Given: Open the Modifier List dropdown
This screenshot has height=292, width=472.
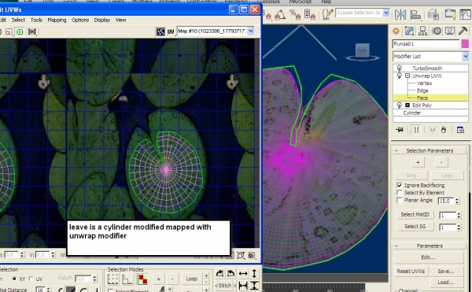Looking at the screenshot, I should tap(430, 57).
